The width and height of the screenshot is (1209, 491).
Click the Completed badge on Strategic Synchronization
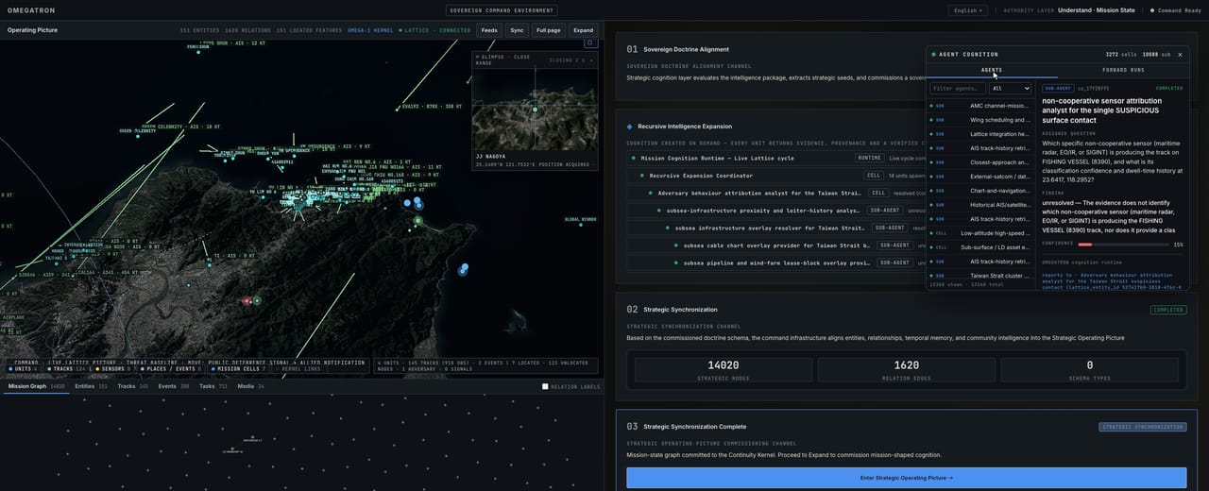pos(1168,310)
